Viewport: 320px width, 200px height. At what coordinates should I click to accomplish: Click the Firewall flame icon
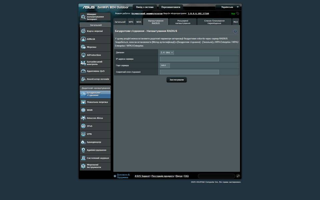[83, 142]
